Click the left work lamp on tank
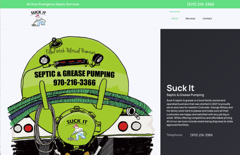 pyautogui.click(x=44, y=60)
